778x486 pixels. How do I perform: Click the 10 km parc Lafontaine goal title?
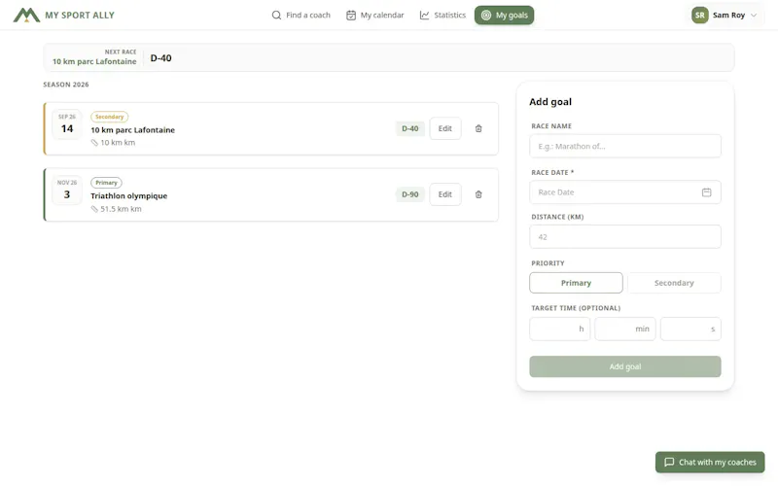point(132,130)
